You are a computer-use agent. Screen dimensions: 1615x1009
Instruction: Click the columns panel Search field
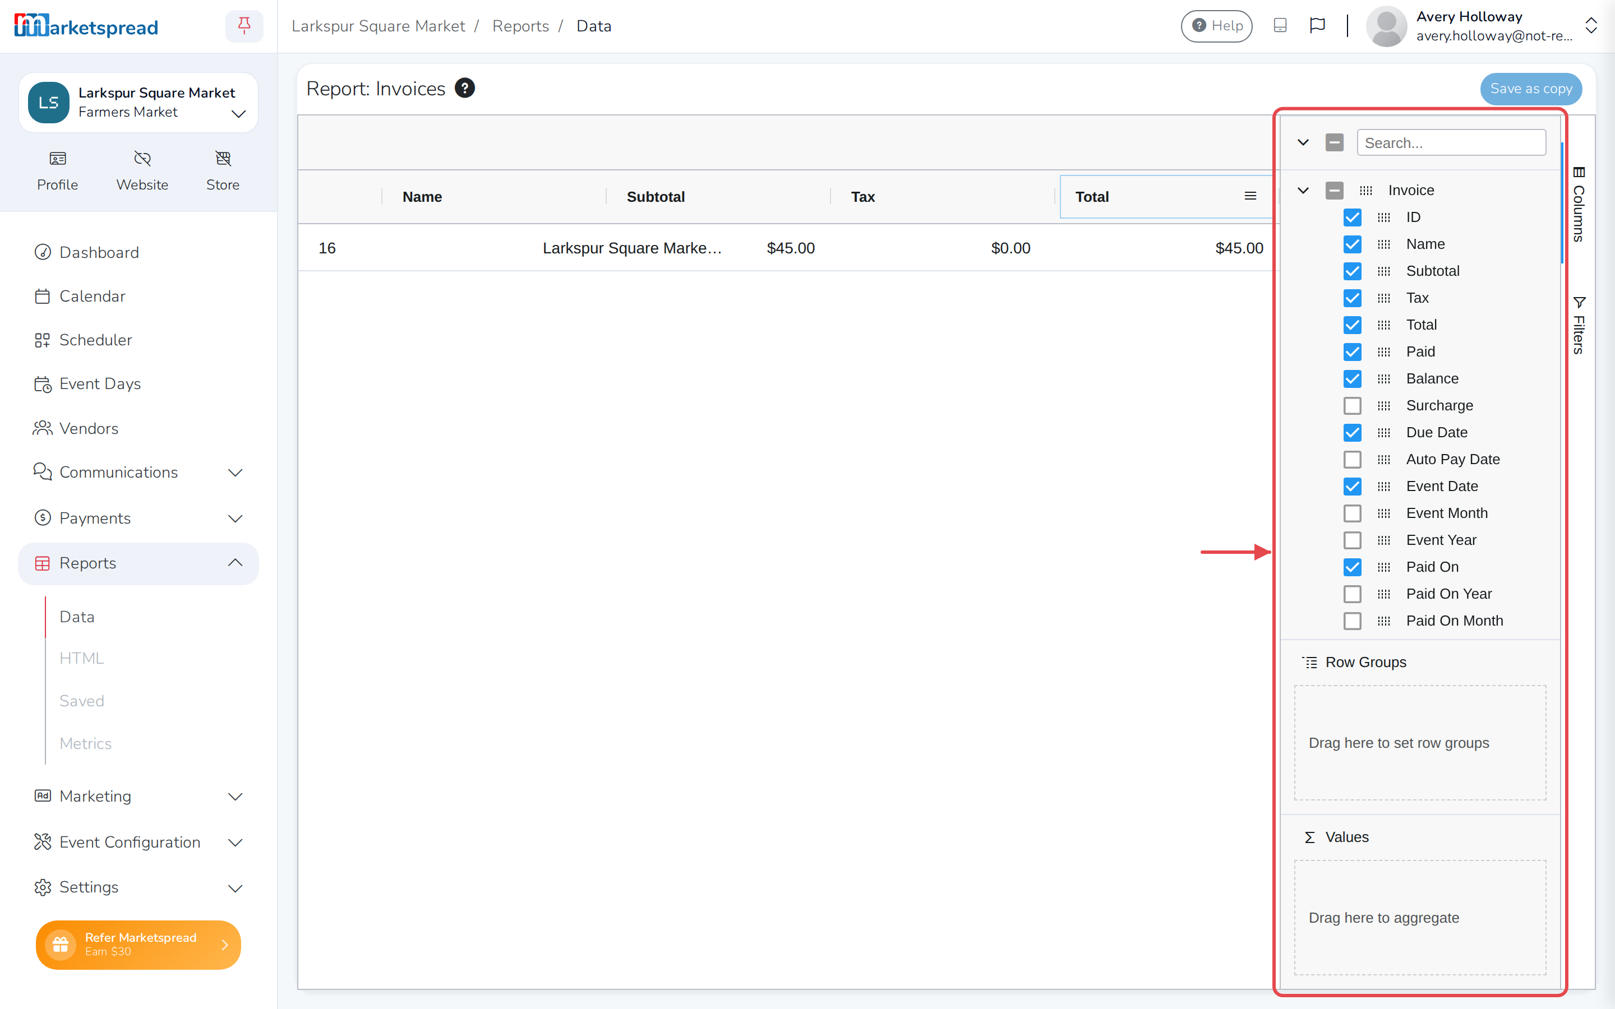click(x=1451, y=143)
